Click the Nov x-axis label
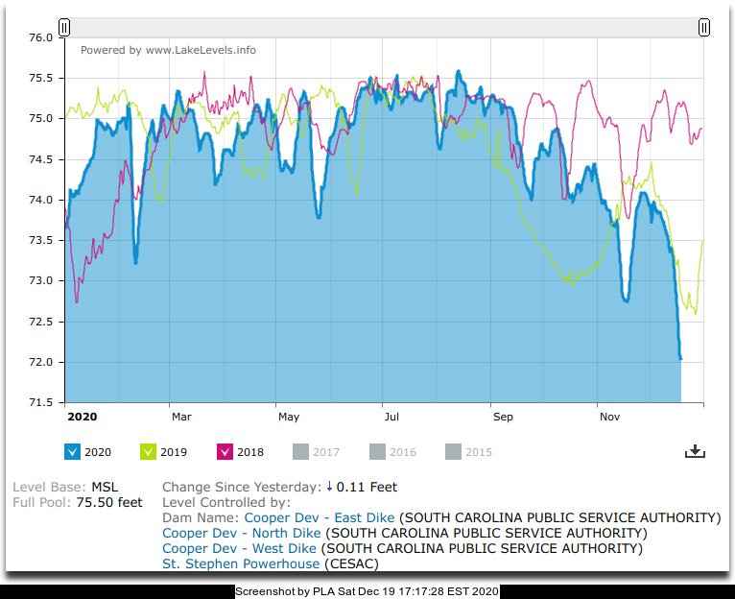 (609, 417)
